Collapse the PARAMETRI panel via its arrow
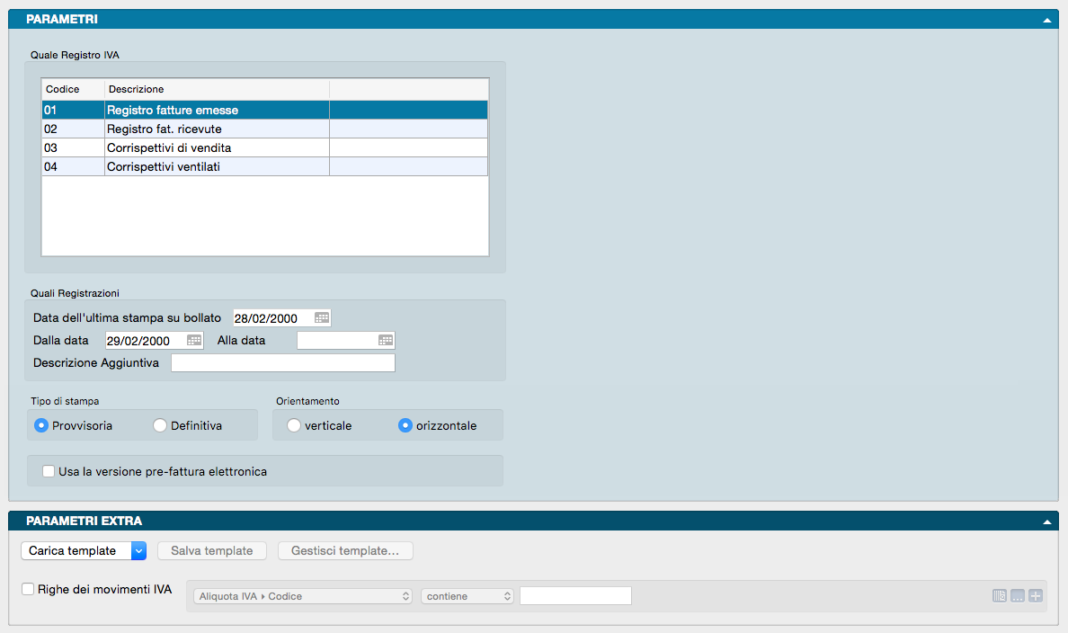 [1046, 19]
